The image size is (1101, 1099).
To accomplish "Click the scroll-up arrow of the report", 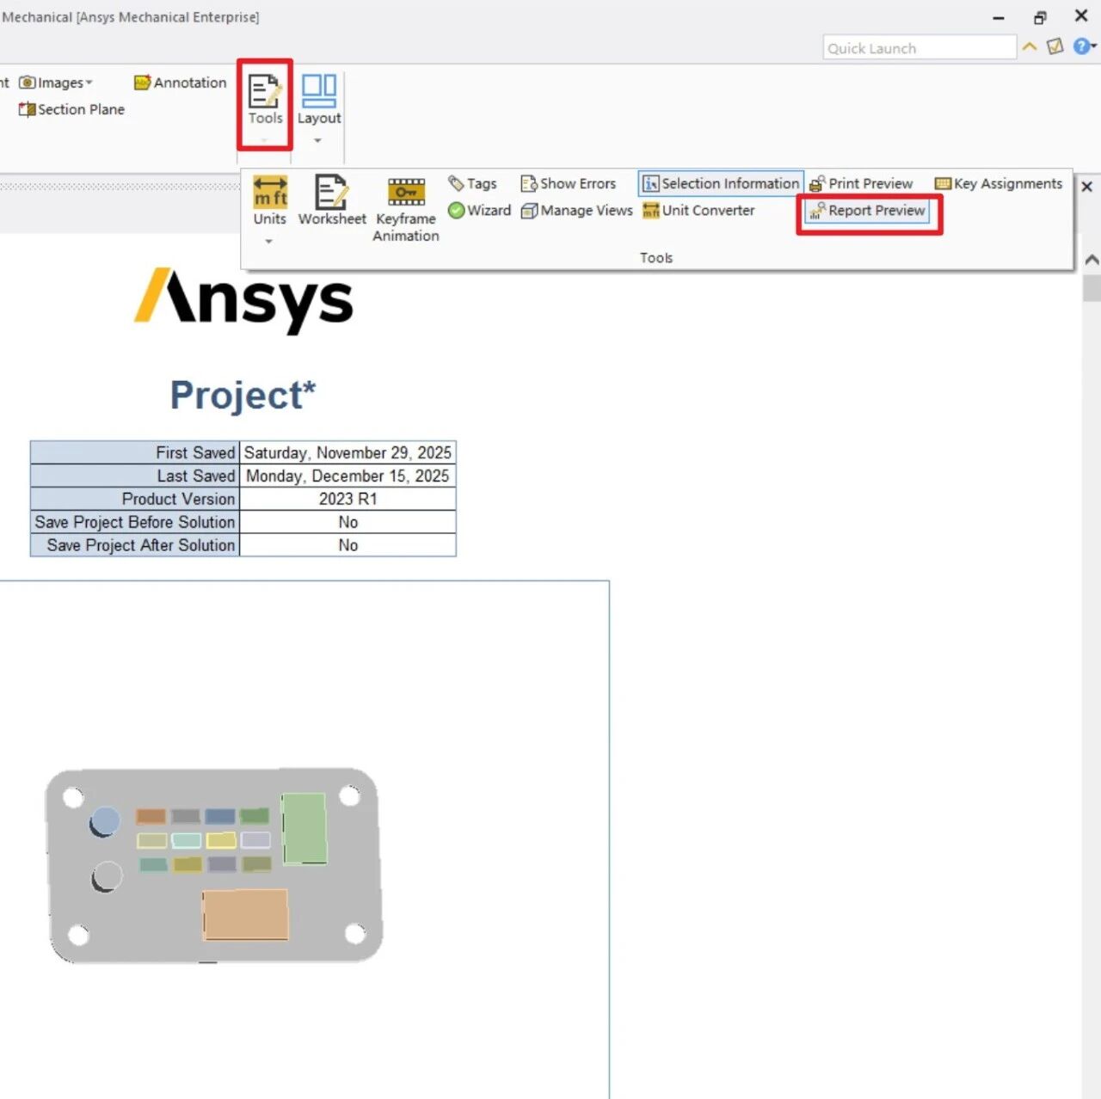I will click(1092, 259).
